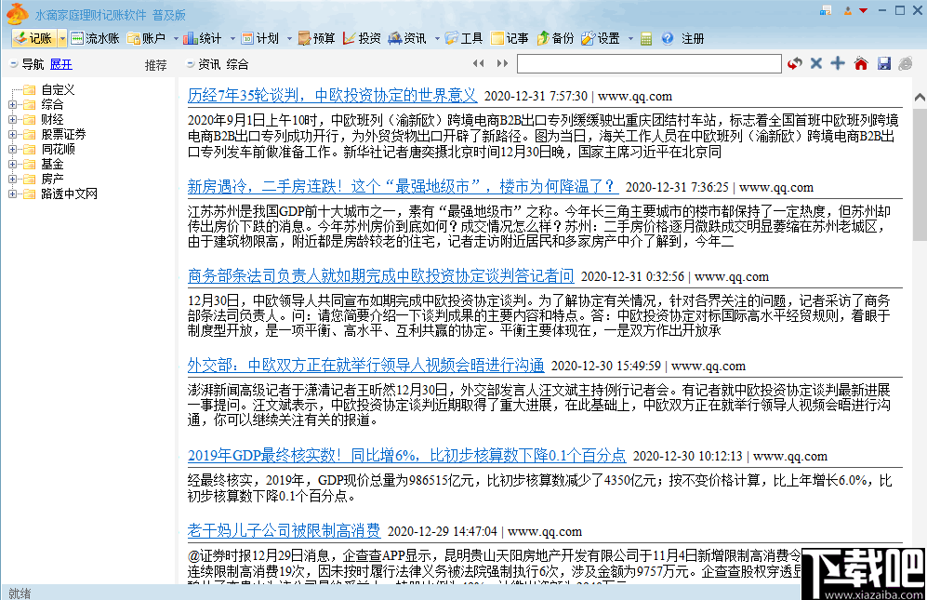This screenshot has height=600, width=927.
Task: Click the refresh icon above the news list
Action: click(794, 62)
